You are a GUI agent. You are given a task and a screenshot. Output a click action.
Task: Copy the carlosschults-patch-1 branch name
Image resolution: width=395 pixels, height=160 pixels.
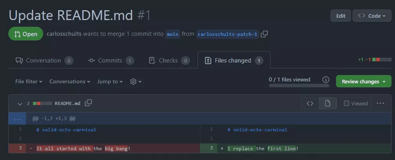coord(264,34)
